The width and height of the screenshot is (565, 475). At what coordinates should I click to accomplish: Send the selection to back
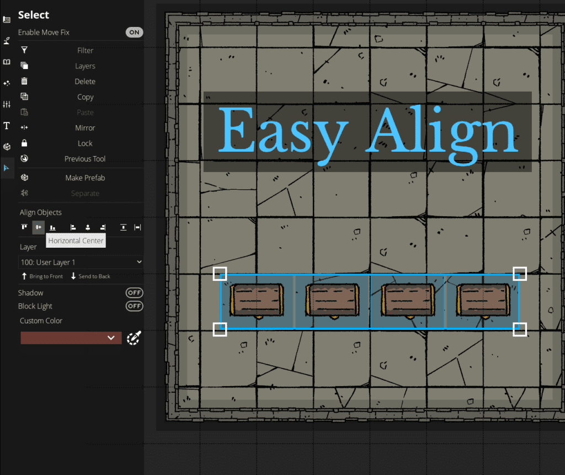tap(90, 276)
